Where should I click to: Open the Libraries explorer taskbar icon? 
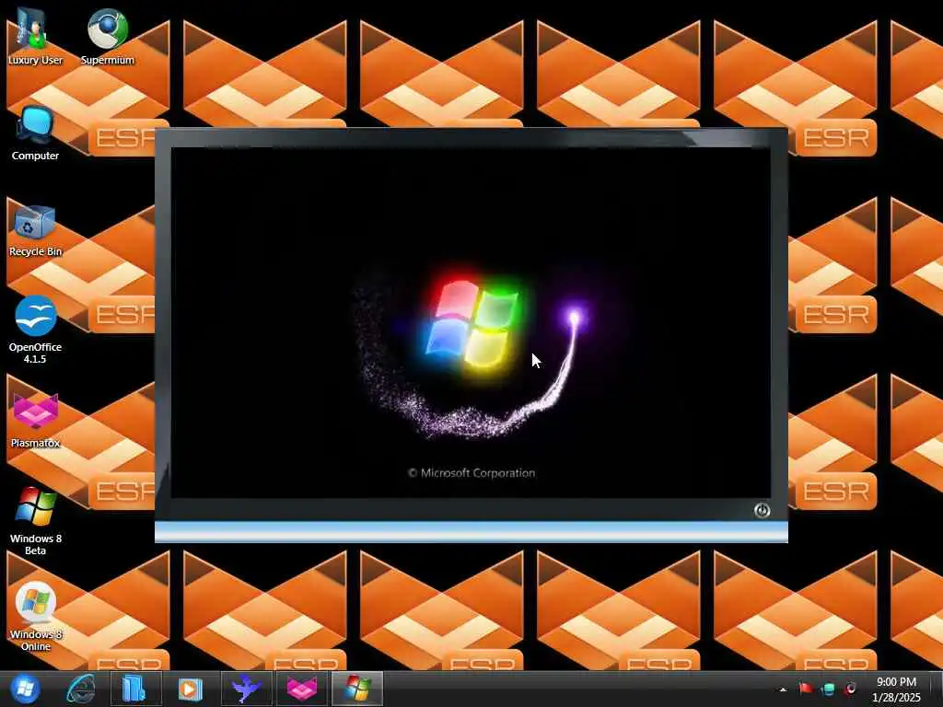pyautogui.click(x=135, y=689)
